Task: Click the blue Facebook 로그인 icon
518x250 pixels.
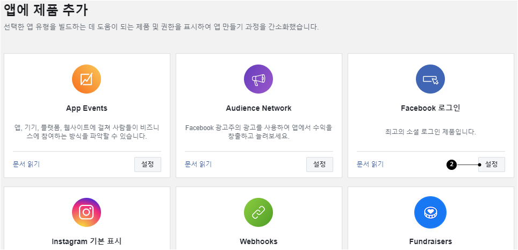Action: [430, 79]
